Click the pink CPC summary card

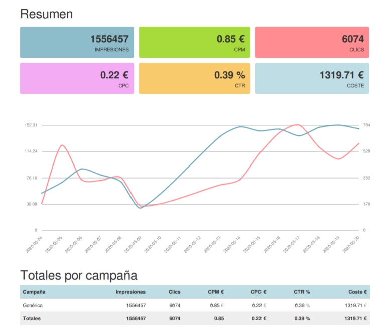point(77,78)
